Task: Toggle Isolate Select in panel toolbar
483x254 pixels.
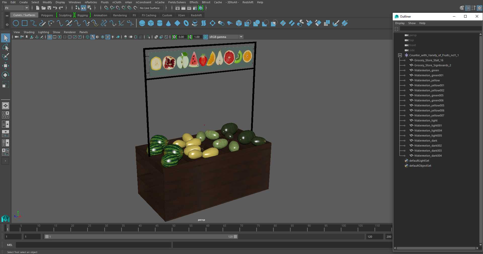Action: (148, 37)
